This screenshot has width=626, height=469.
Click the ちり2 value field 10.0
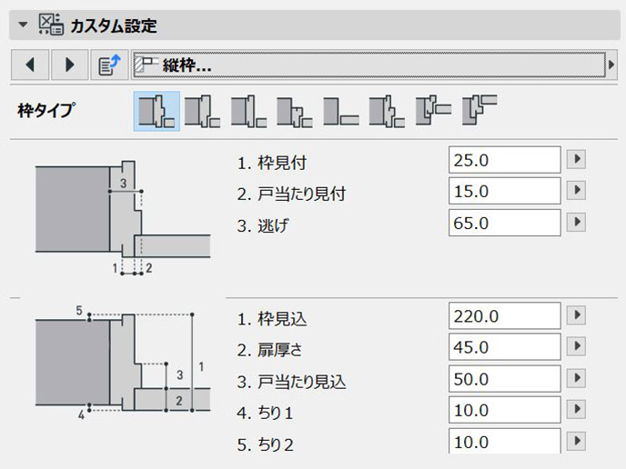tap(505, 441)
